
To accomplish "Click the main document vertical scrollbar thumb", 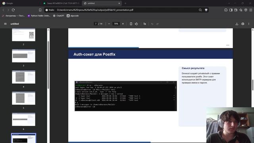I will point(252,85).
